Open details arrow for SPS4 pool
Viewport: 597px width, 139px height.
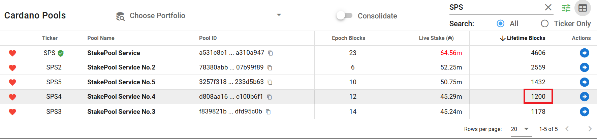point(584,97)
